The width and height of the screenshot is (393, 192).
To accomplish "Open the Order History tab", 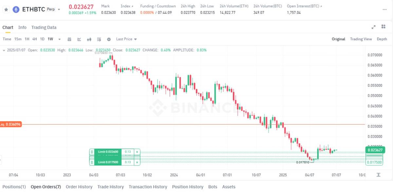I will coord(79,187).
